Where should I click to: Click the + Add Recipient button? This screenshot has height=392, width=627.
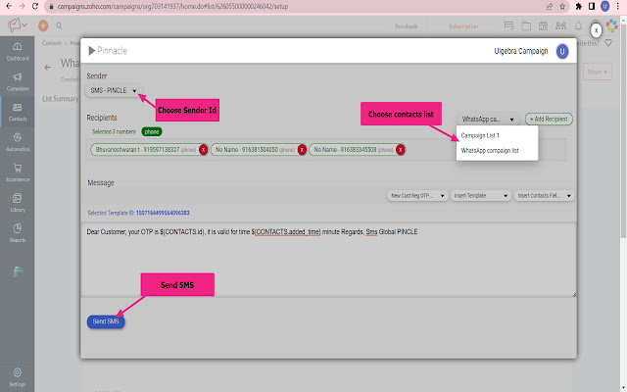click(549, 120)
